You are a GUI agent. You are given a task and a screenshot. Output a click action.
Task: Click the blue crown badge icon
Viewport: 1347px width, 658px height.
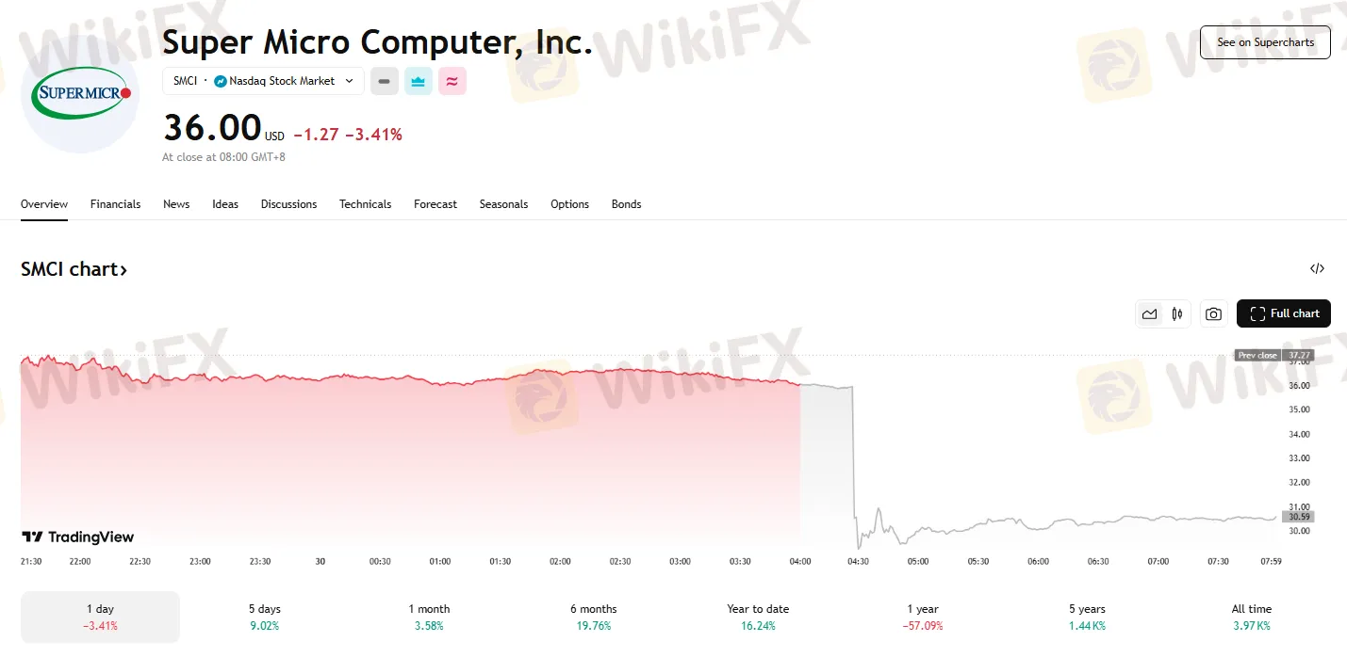click(x=418, y=81)
